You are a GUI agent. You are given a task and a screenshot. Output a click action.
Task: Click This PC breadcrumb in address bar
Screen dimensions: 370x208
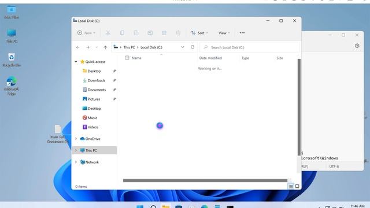(129, 47)
